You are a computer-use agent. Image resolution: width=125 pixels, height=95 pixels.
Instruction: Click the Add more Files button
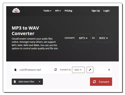coord(27,82)
